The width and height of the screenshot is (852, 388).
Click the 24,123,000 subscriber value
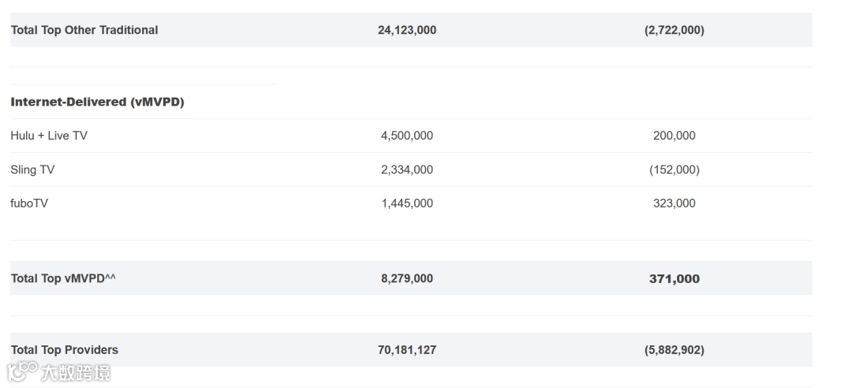tap(407, 30)
